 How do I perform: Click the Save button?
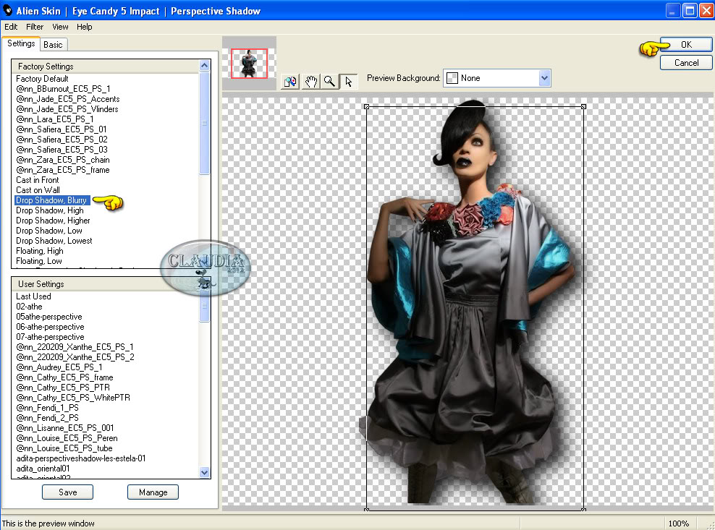click(x=67, y=492)
